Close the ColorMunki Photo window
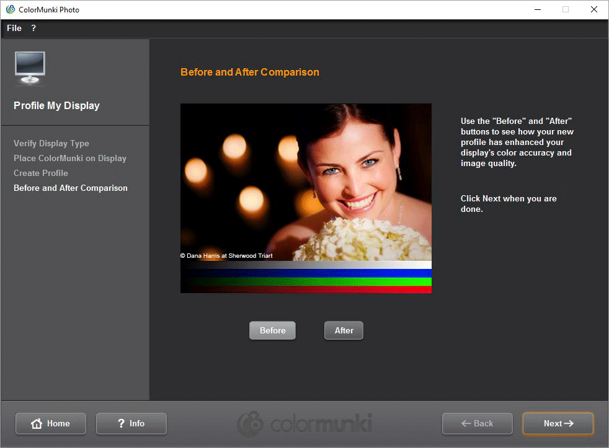 [593, 9]
